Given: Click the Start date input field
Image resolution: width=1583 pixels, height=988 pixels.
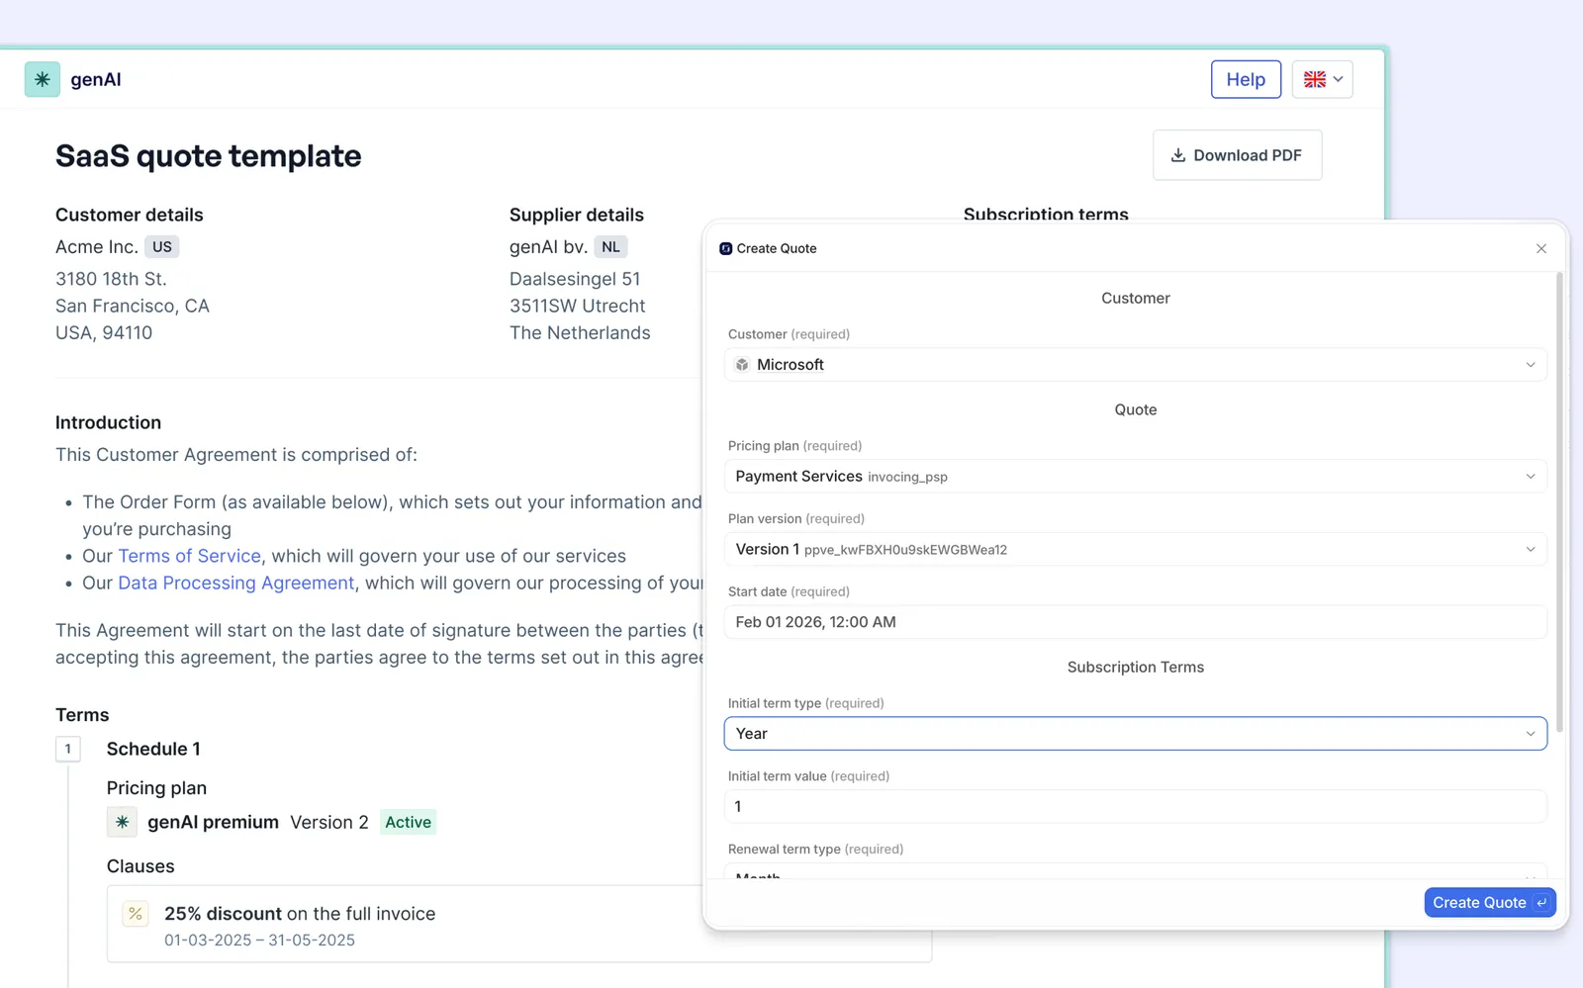Looking at the screenshot, I should (x=1136, y=622).
